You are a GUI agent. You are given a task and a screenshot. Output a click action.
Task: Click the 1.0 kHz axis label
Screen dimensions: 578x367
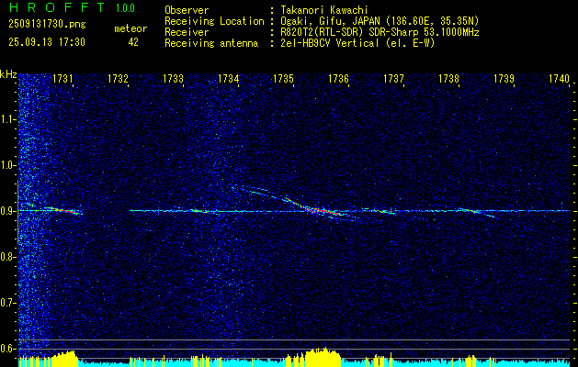6,166
